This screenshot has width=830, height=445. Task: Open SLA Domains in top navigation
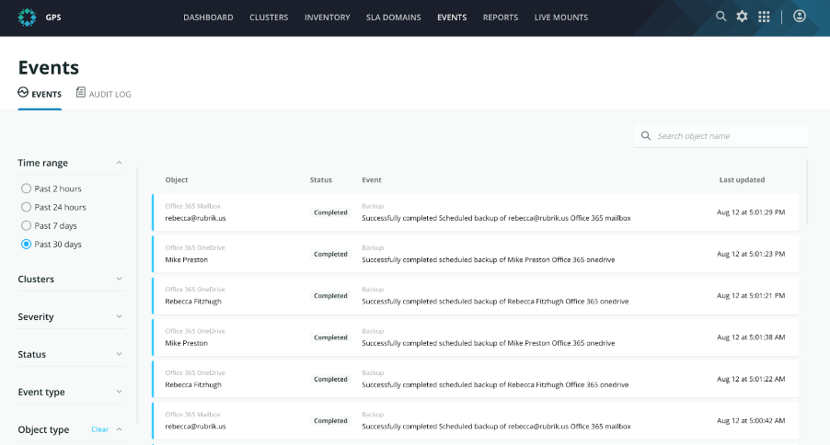pyautogui.click(x=393, y=17)
